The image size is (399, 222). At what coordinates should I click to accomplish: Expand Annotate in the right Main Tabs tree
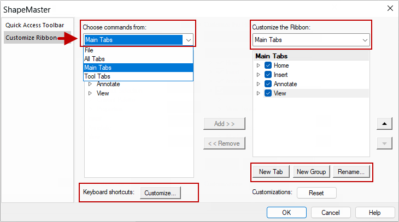pos(259,84)
